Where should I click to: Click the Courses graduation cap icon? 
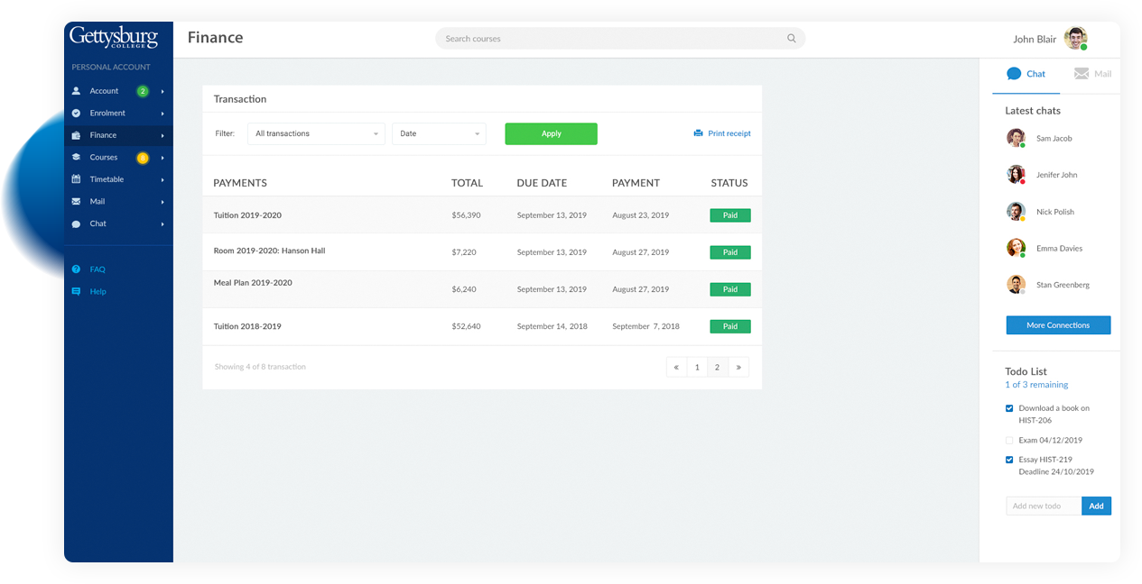coord(77,157)
